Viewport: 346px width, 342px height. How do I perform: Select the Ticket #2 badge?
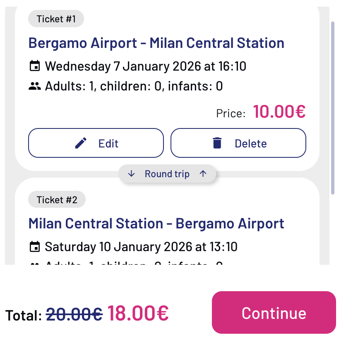tap(57, 200)
